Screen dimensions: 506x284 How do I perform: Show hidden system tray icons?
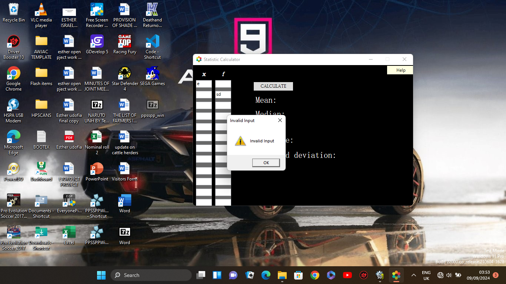413,275
